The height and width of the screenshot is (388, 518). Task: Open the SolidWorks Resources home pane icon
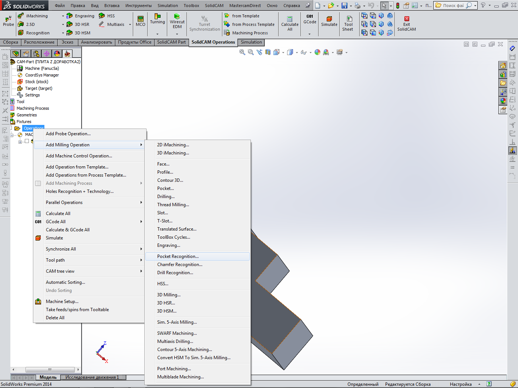coord(503,65)
